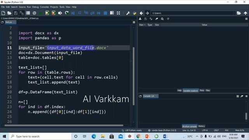Run file with green play icon
Viewport: 249px width, 140px height.
point(40,13)
